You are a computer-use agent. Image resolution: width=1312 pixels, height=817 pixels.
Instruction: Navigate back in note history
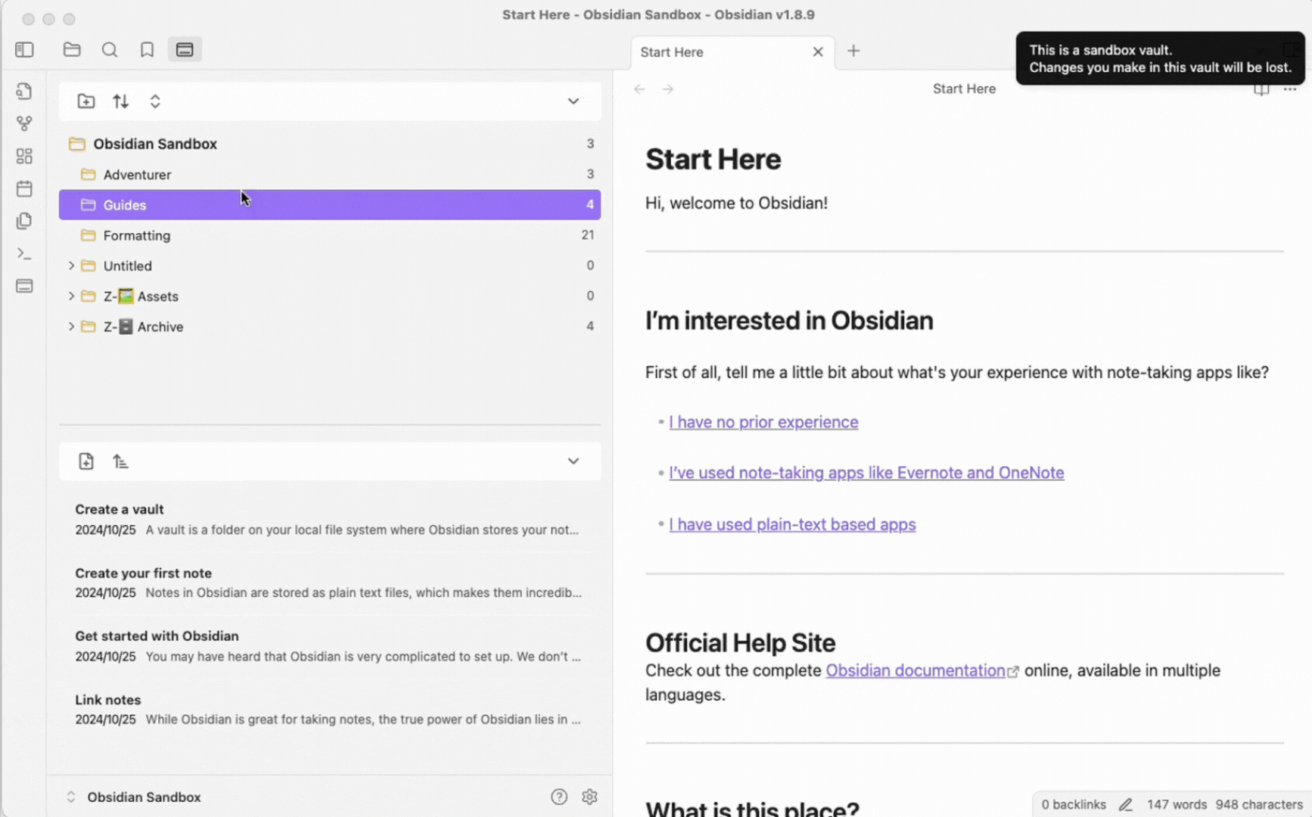point(639,89)
